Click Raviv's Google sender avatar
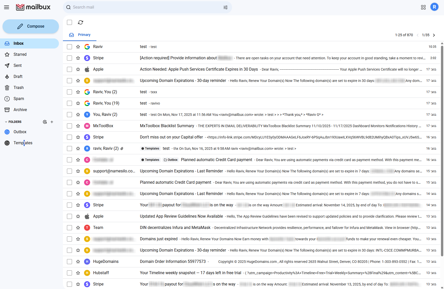This screenshot has width=444, height=289. (x=87, y=46)
